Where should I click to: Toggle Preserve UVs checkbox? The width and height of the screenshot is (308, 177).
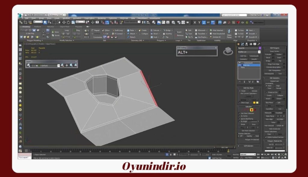coord(266,92)
